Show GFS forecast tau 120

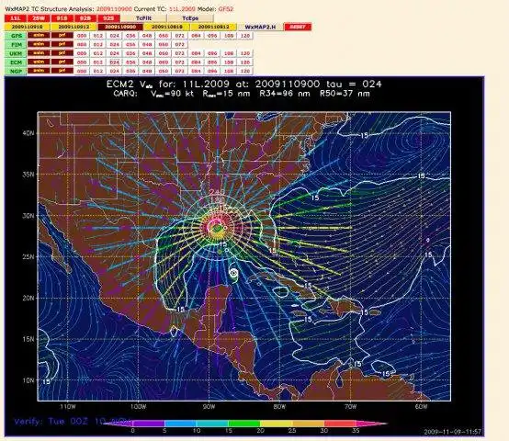[245, 36]
